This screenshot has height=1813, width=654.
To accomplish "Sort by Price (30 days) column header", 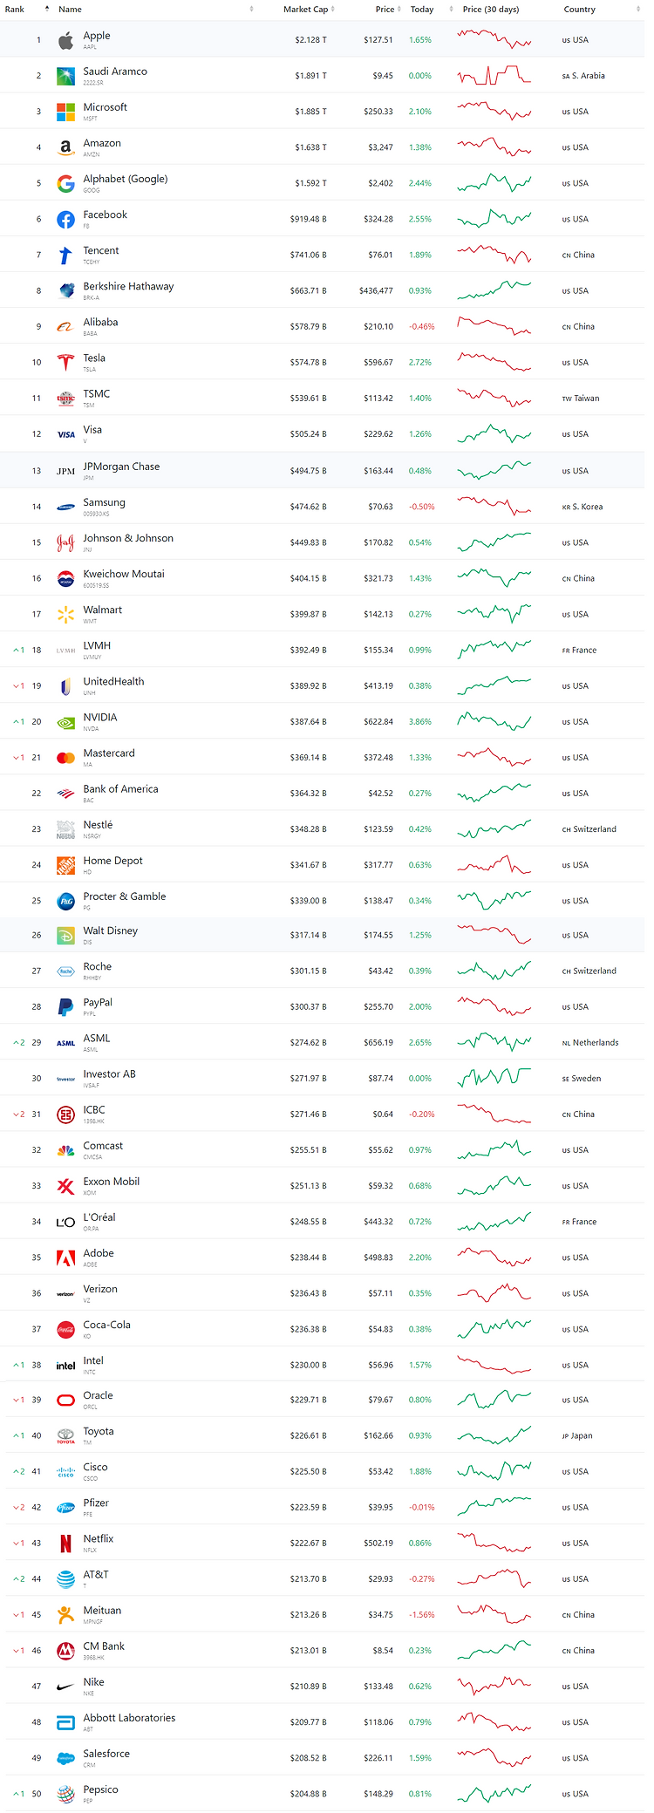I will pos(491,10).
